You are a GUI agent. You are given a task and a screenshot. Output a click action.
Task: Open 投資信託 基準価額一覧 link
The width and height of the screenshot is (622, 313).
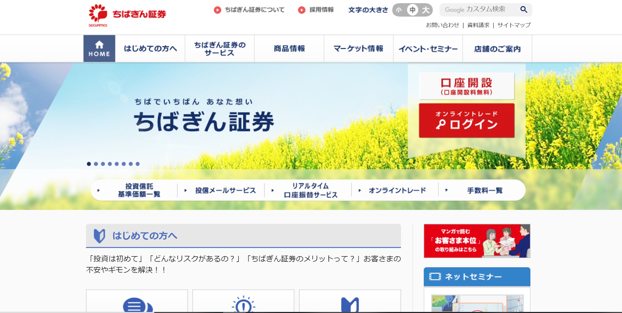[139, 190]
